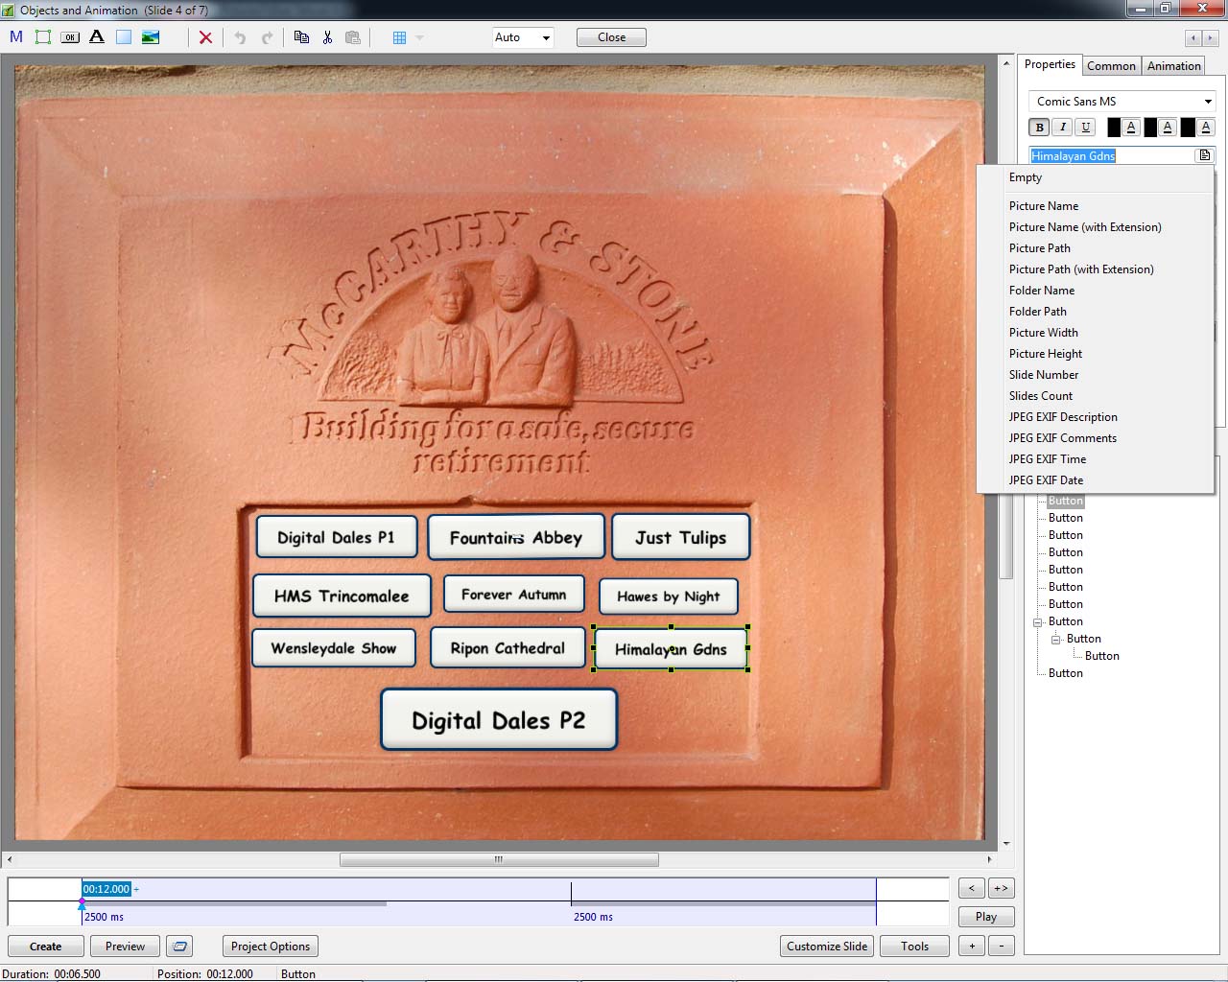Cut the selected object with scissors
The height and width of the screenshot is (982, 1228).
(327, 37)
